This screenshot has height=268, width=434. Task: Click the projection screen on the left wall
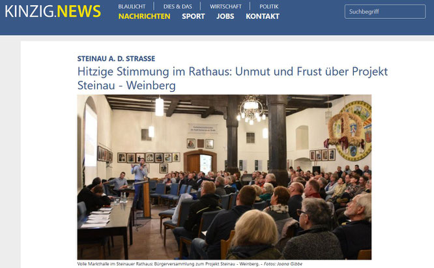[91, 134]
